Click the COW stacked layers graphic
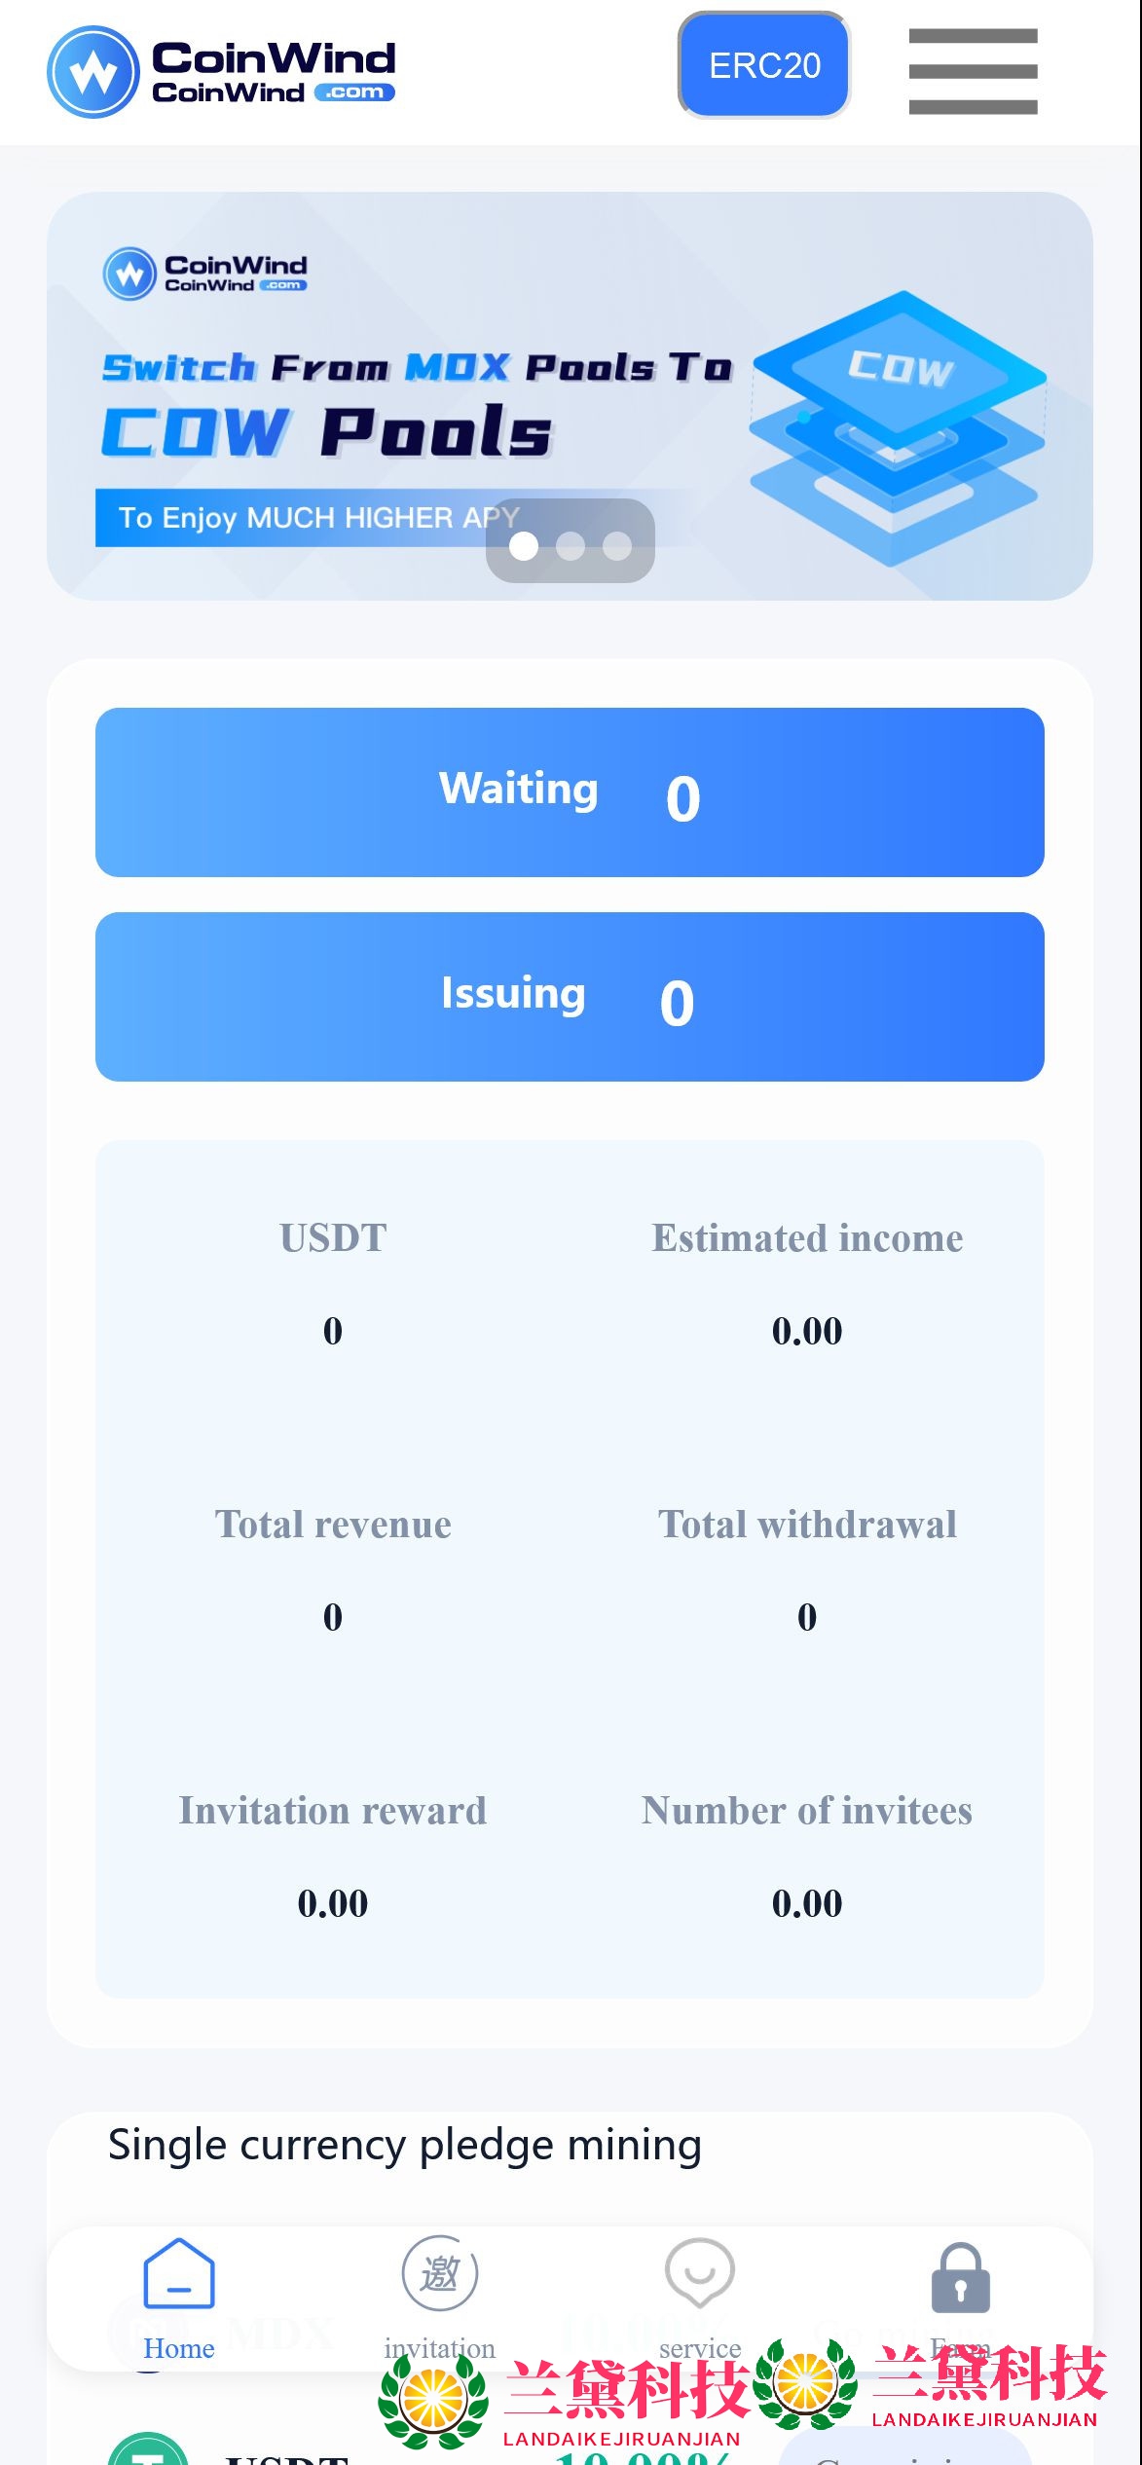Viewport: 1142px width, 2465px height. pos(898,426)
